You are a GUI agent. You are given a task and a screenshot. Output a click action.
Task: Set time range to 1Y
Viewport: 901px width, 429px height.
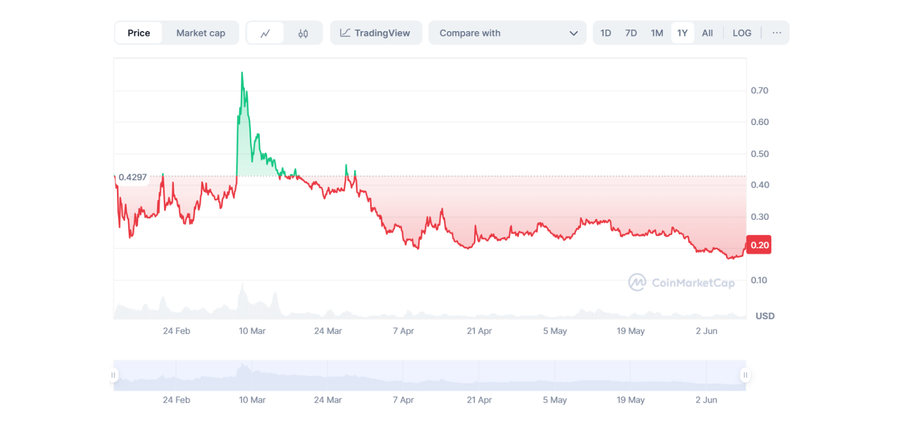[682, 33]
